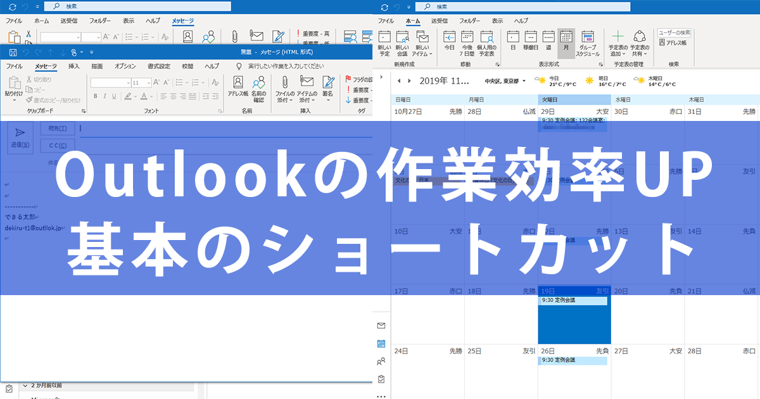The image size is (760, 399).
Task: Click New Appointment (新しい予定) in calendar
Action: click(384, 44)
